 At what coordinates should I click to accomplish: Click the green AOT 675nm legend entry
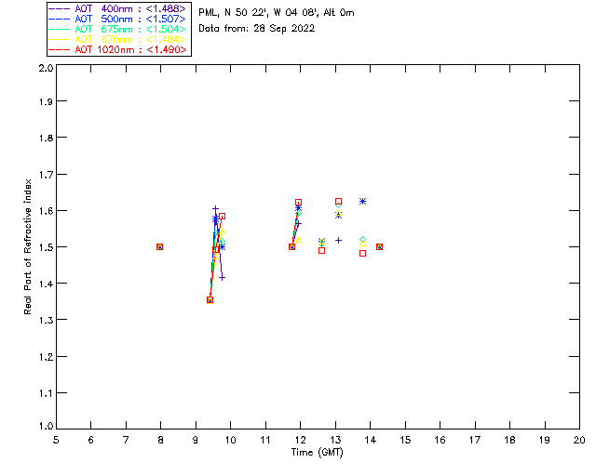(117, 29)
